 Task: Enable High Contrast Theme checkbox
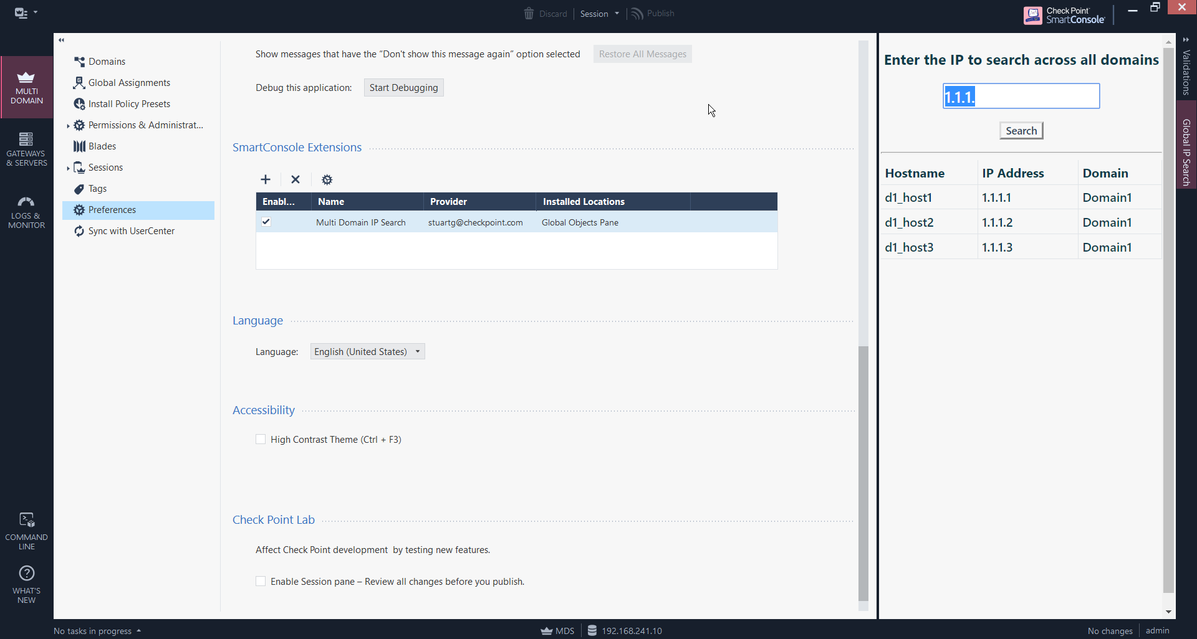[x=261, y=439]
